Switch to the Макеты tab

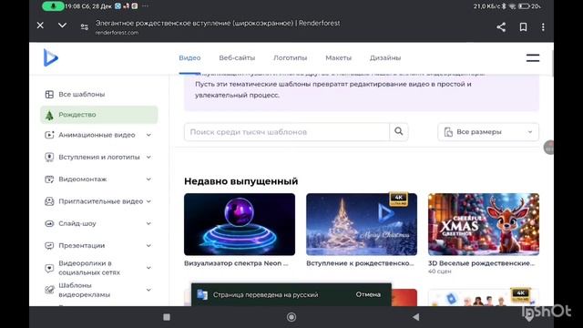point(338,58)
